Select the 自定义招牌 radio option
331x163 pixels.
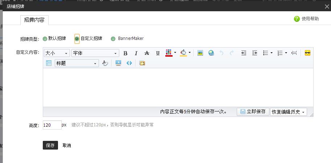point(77,39)
